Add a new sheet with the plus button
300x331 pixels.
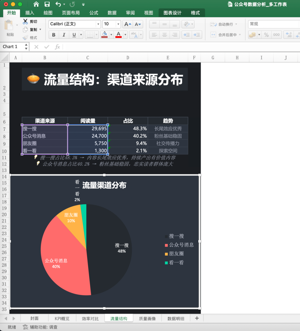coord(197,318)
